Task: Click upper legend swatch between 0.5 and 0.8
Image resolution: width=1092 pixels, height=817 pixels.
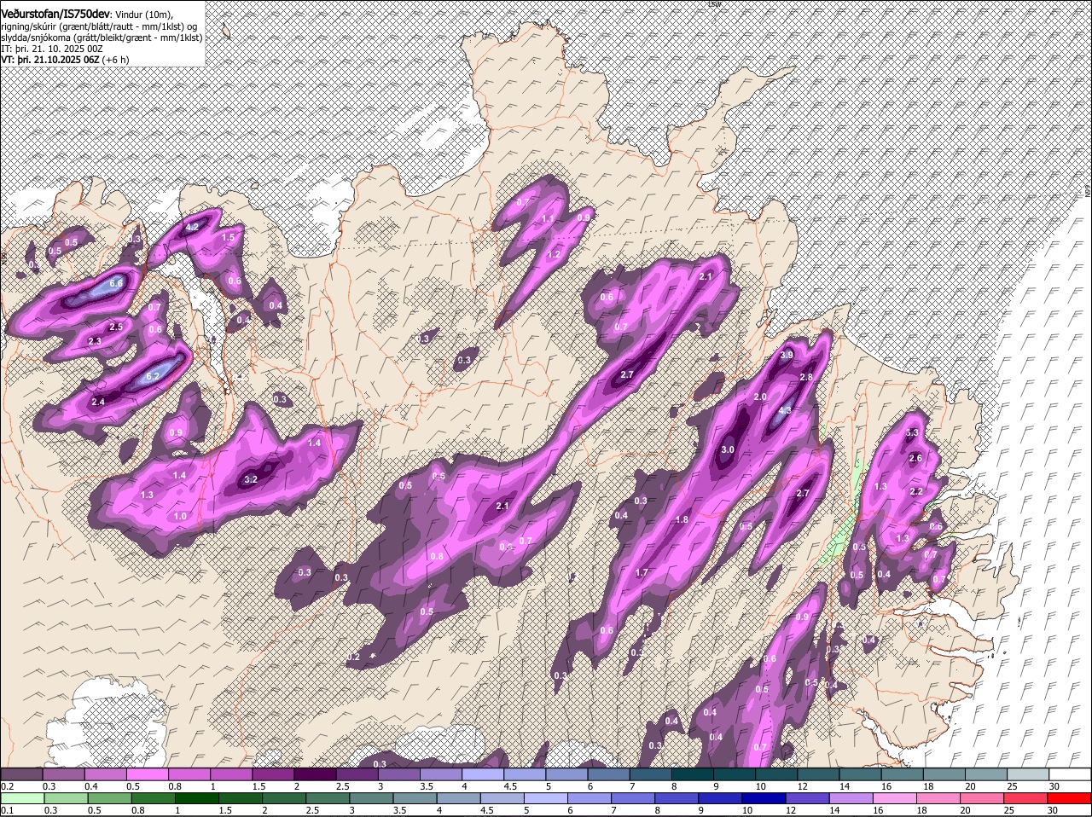Action: click(148, 774)
